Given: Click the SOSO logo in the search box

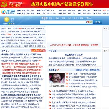Looking at the screenshot, I should click(x=89, y=22).
